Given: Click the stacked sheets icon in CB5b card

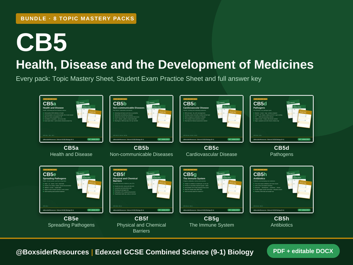Looking at the screenshot, I should tap(159, 114).
